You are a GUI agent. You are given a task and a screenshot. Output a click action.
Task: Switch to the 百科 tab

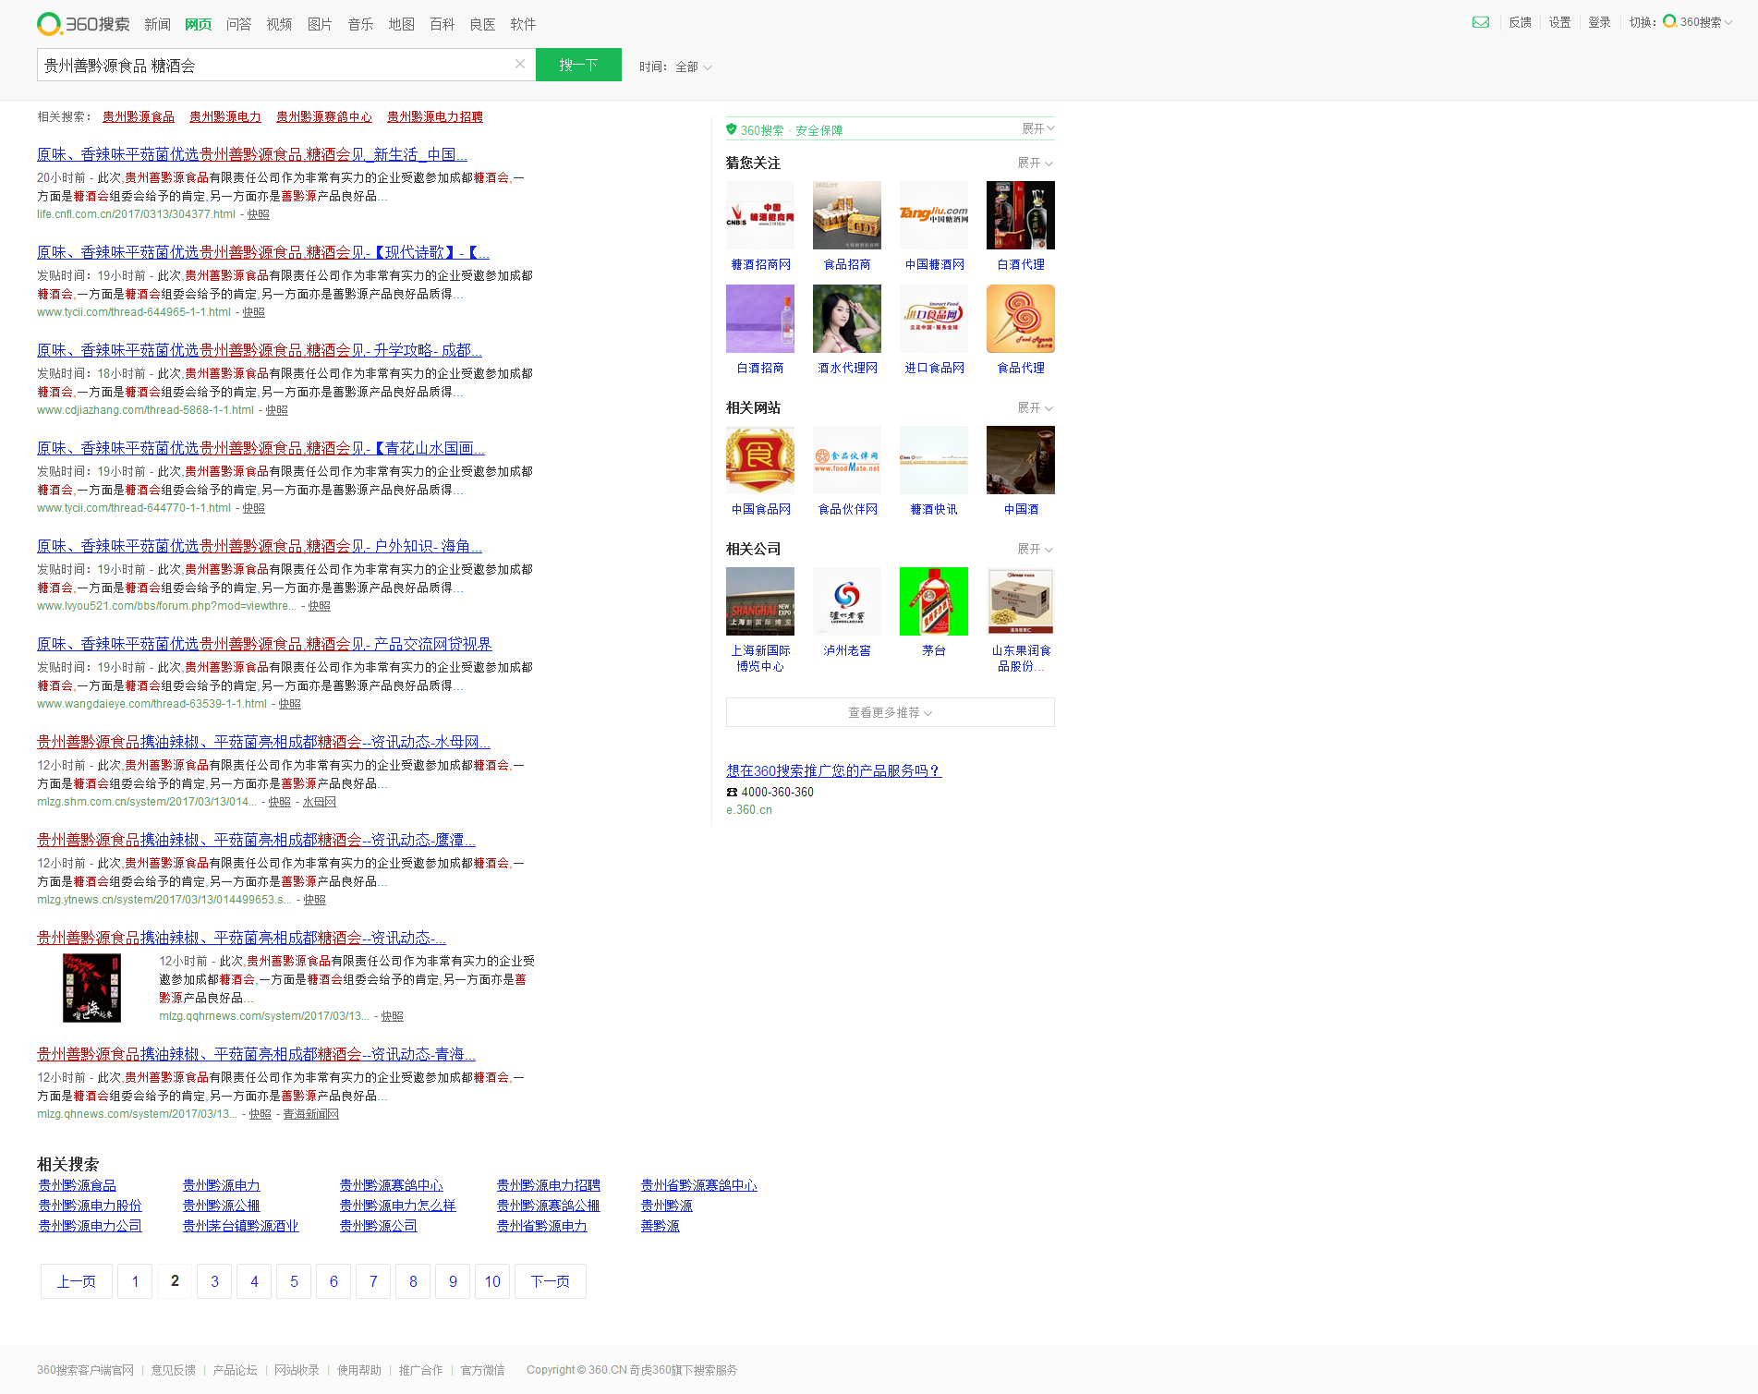tap(442, 24)
